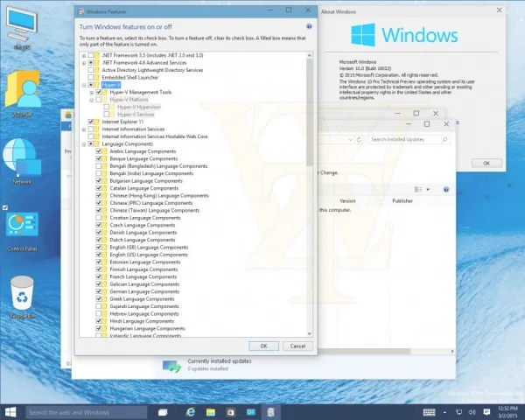525x420 pixels.
Task: Enable Embedded Shell Launcher checkbox
Action: point(91,77)
